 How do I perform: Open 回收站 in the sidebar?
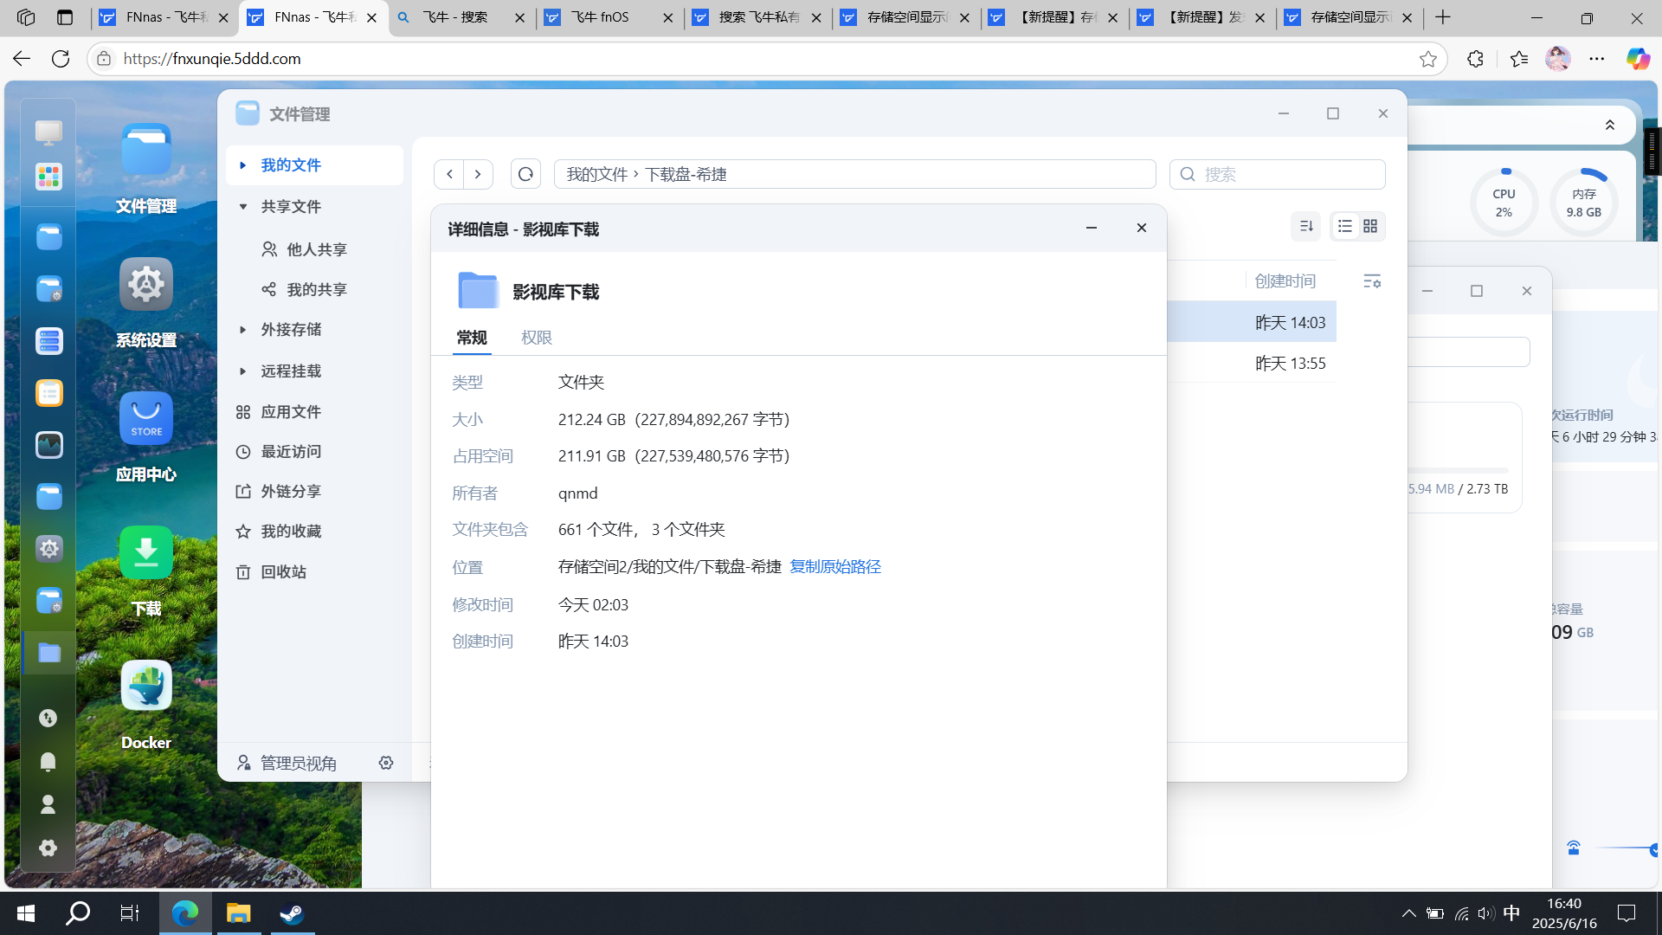pos(314,571)
